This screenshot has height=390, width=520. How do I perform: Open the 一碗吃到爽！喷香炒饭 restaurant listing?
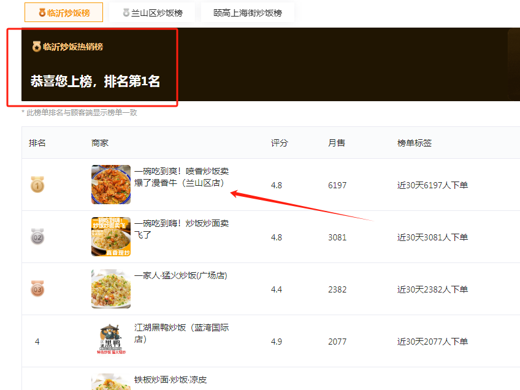tap(178, 178)
